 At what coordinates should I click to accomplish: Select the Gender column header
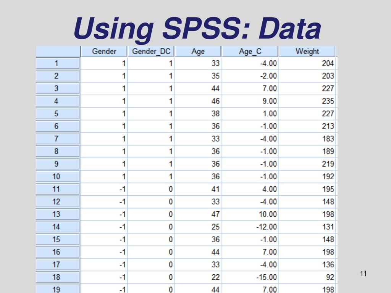click(104, 52)
